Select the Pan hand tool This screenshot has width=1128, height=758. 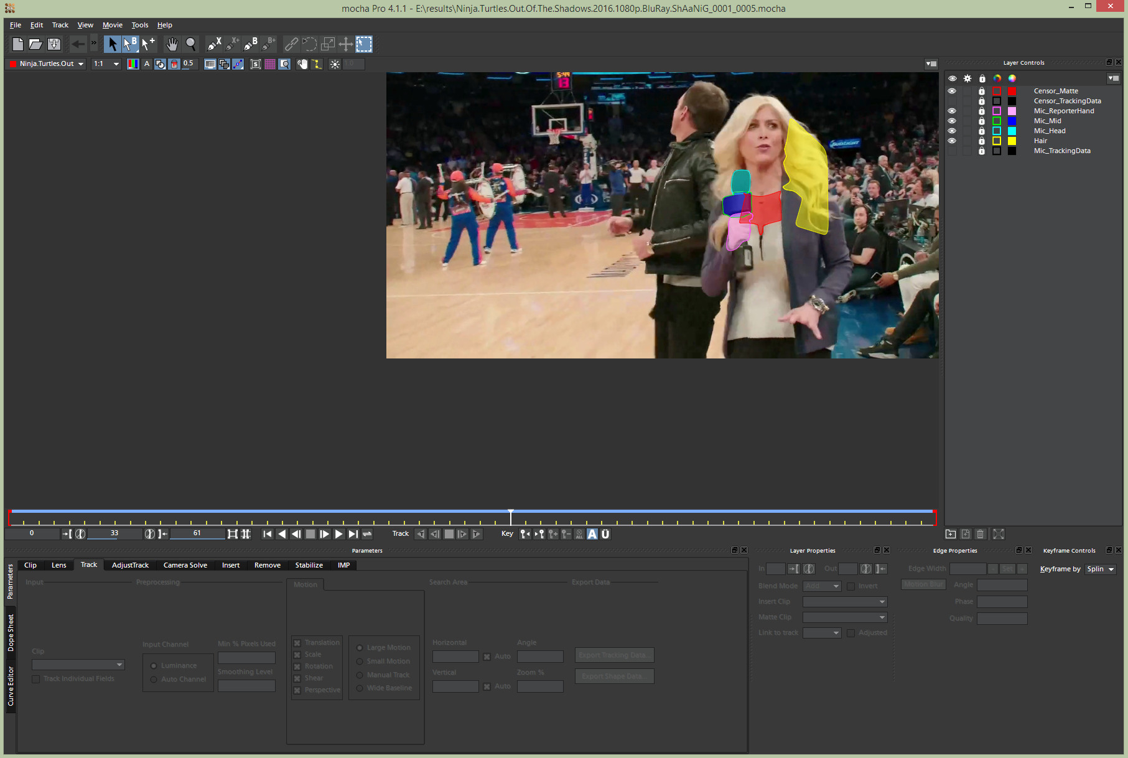(172, 44)
